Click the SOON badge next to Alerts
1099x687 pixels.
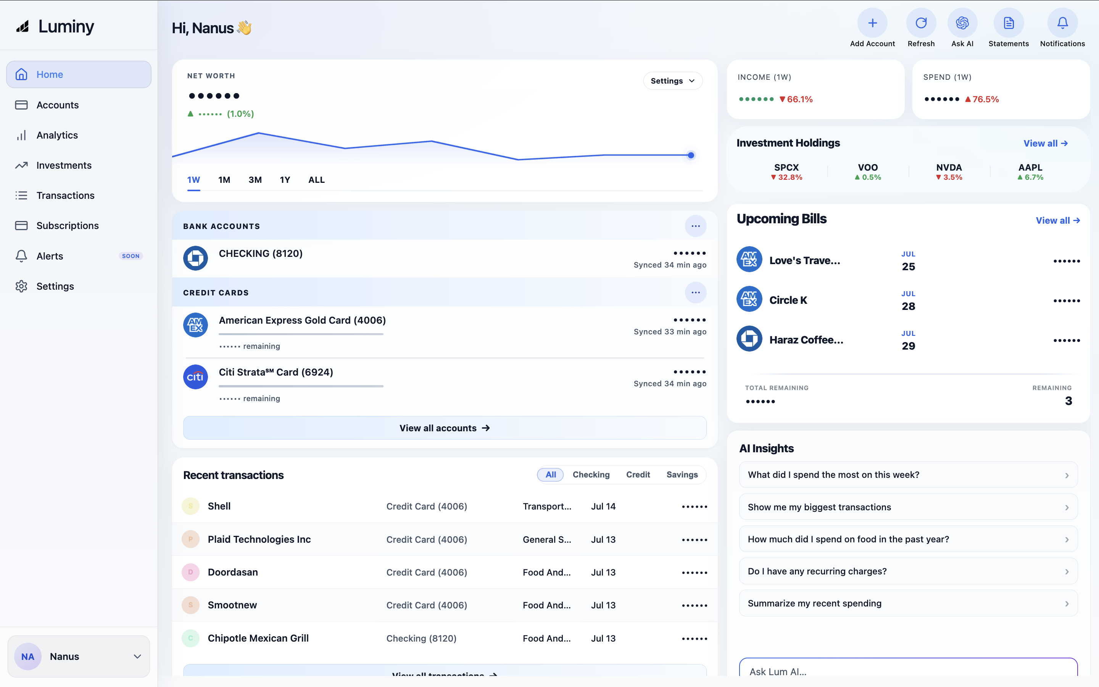[131, 256]
